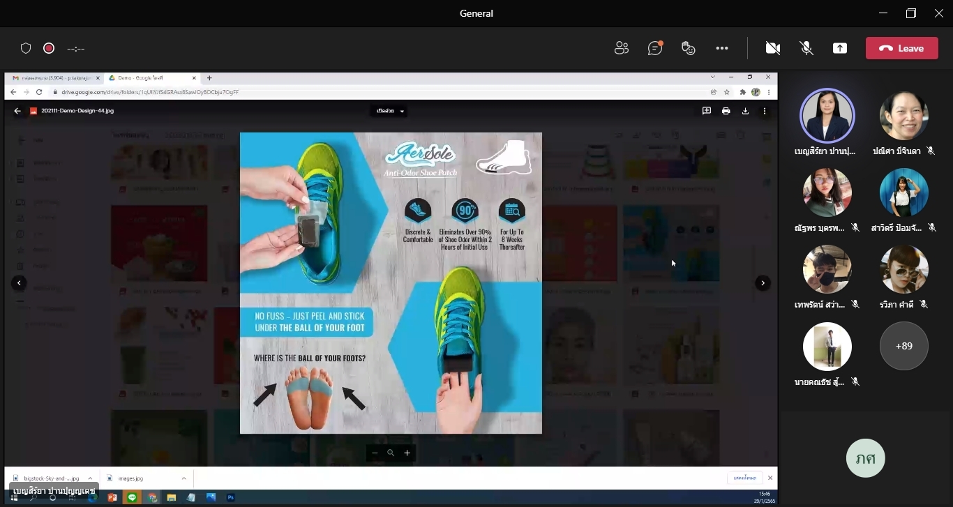The image size is (953, 507).
Task: Go to the previous image in preview
Action: point(19,283)
